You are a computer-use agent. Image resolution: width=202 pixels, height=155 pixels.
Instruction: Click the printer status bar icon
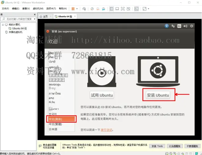(179, 153)
